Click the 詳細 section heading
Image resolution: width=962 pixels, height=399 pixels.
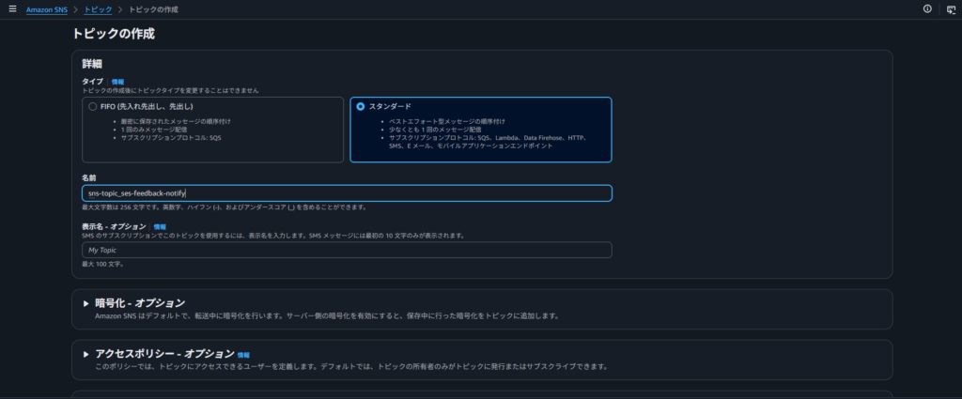92,63
